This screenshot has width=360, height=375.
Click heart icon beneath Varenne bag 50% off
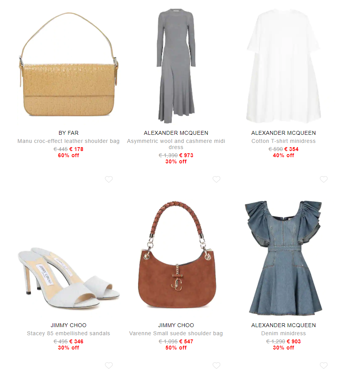pyautogui.click(x=216, y=365)
